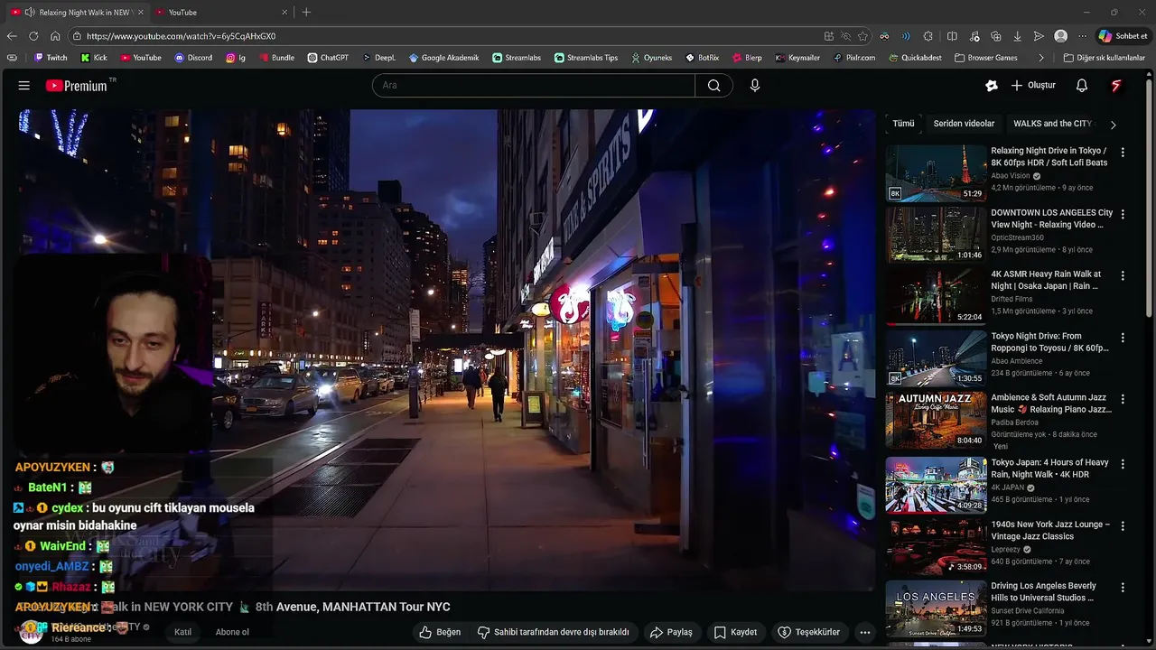The image size is (1156, 650).
Task: Open the Twitch bookmark
Action: [51, 58]
